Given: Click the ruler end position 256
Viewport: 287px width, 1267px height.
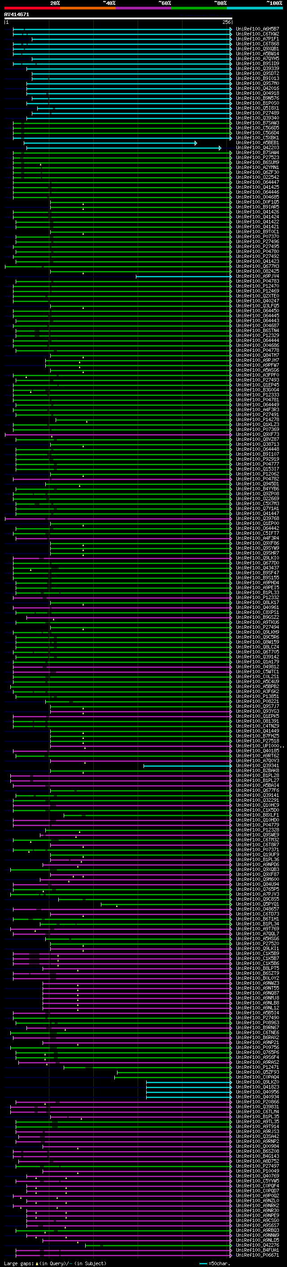Looking at the screenshot, I should [x=226, y=22].
